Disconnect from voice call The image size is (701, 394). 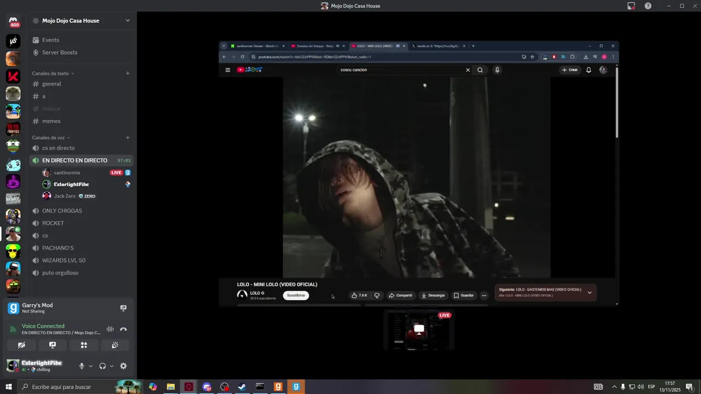[123, 329]
